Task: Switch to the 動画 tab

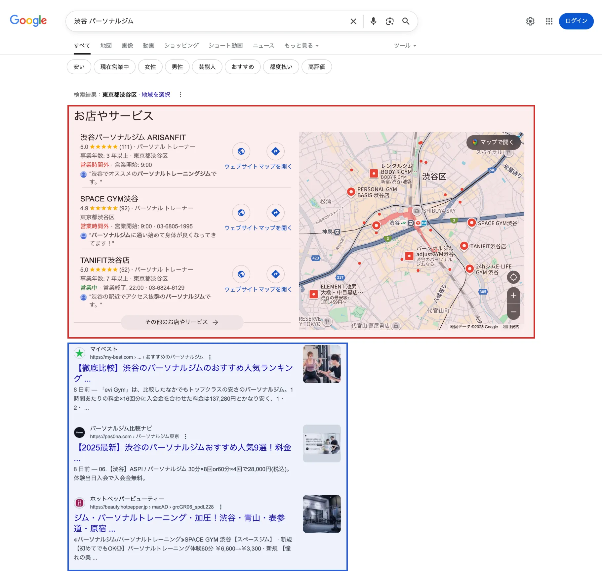Action: tap(149, 46)
